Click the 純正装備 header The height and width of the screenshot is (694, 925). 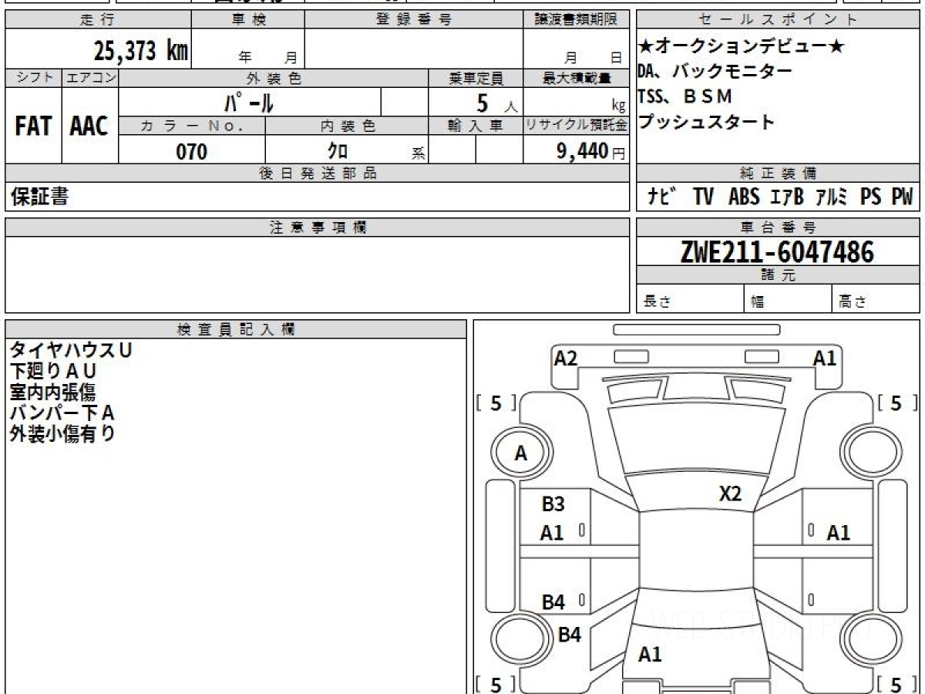(778, 173)
